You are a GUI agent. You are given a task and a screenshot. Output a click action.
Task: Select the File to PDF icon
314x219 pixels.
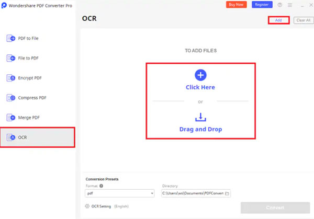pos(11,58)
